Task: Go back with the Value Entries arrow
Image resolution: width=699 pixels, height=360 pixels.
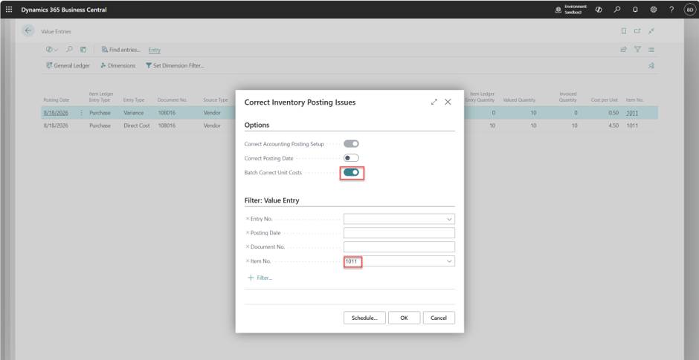Action: [28, 30]
